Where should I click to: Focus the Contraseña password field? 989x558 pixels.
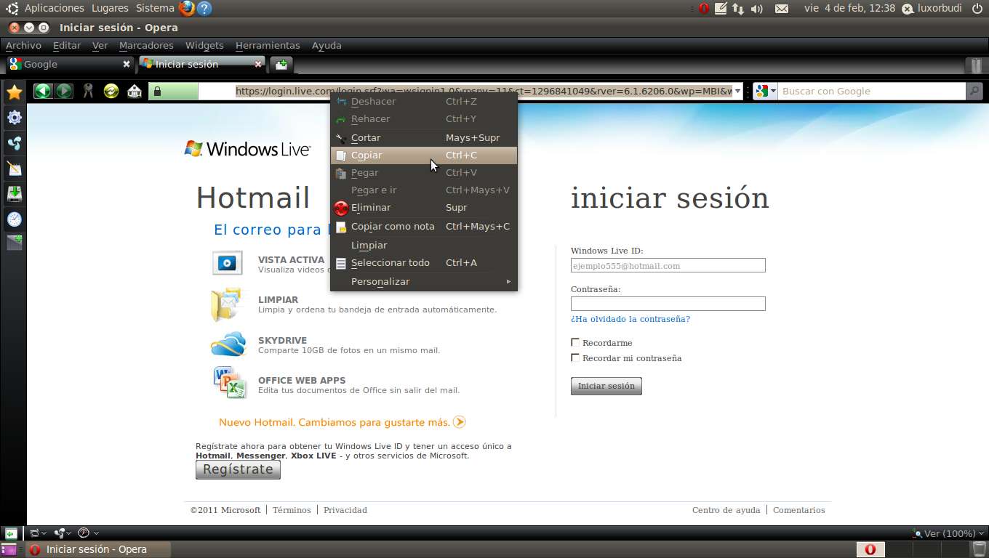(x=668, y=304)
